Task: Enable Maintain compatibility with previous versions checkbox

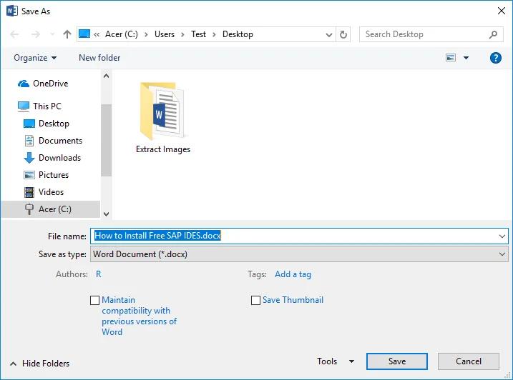Action: tap(95, 300)
